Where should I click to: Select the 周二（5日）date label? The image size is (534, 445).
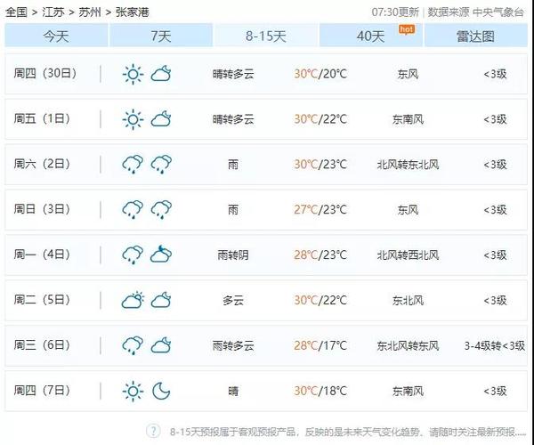pyautogui.click(x=42, y=300)
